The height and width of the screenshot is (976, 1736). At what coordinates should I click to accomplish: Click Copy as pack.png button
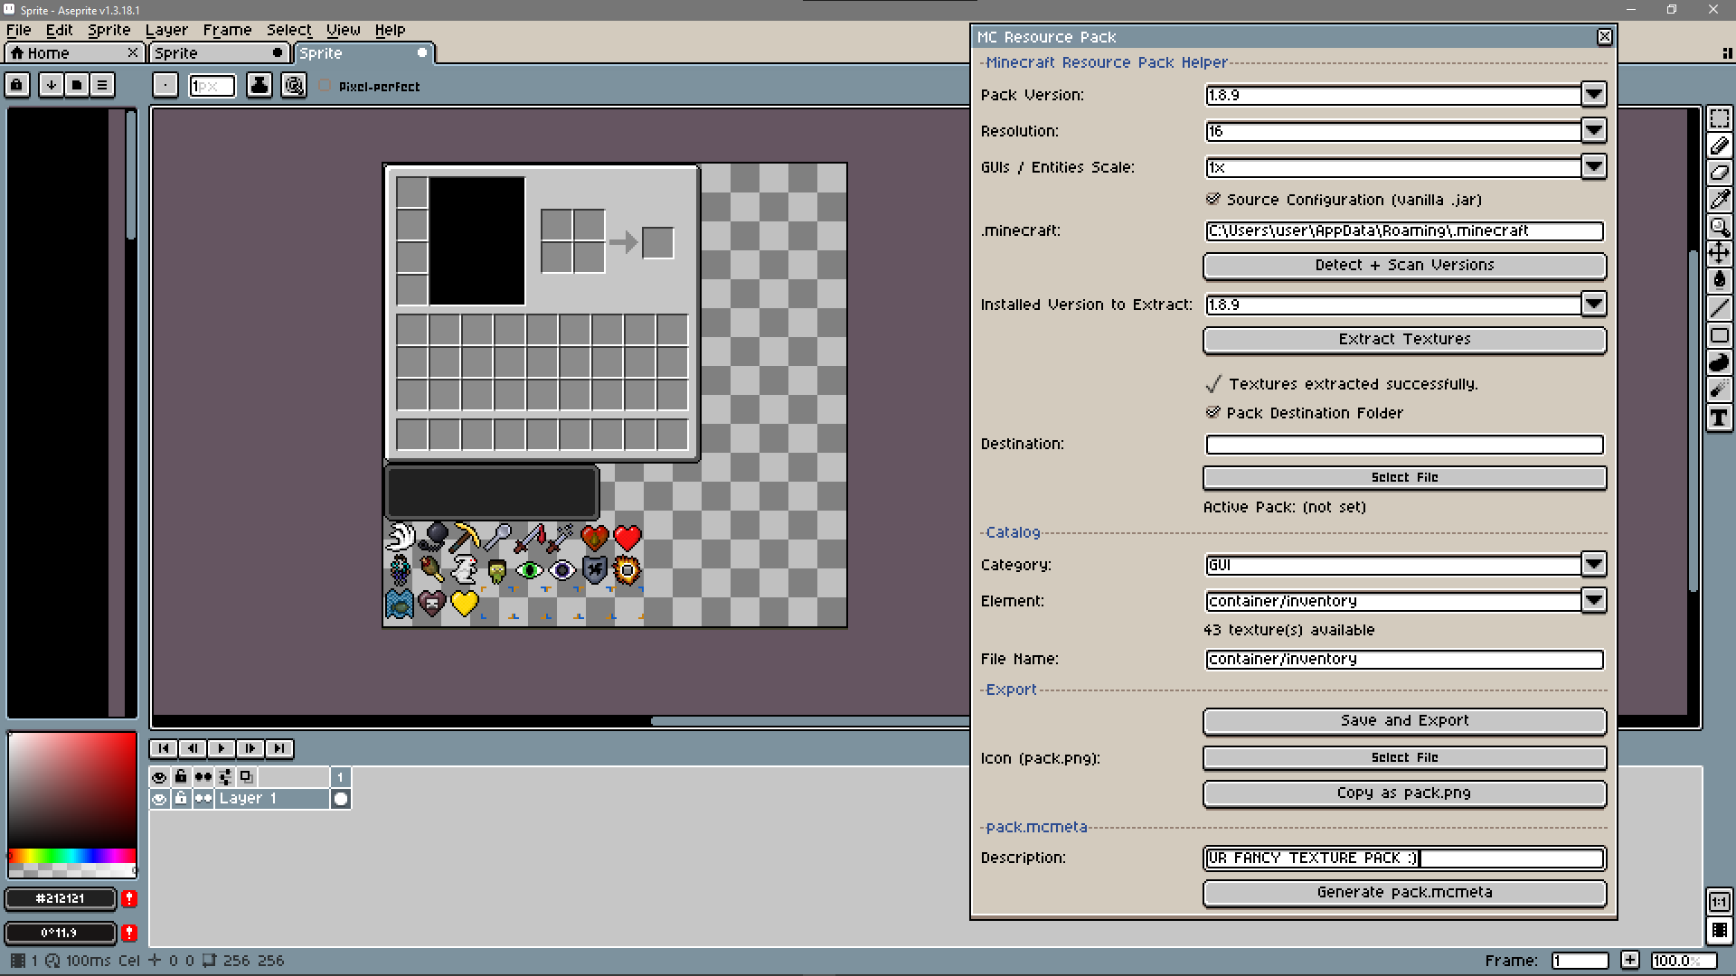(1404, 793)
